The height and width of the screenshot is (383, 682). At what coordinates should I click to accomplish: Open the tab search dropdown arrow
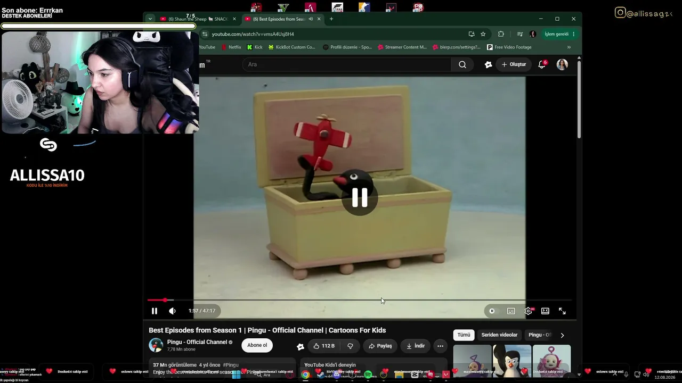click(150, 19)
